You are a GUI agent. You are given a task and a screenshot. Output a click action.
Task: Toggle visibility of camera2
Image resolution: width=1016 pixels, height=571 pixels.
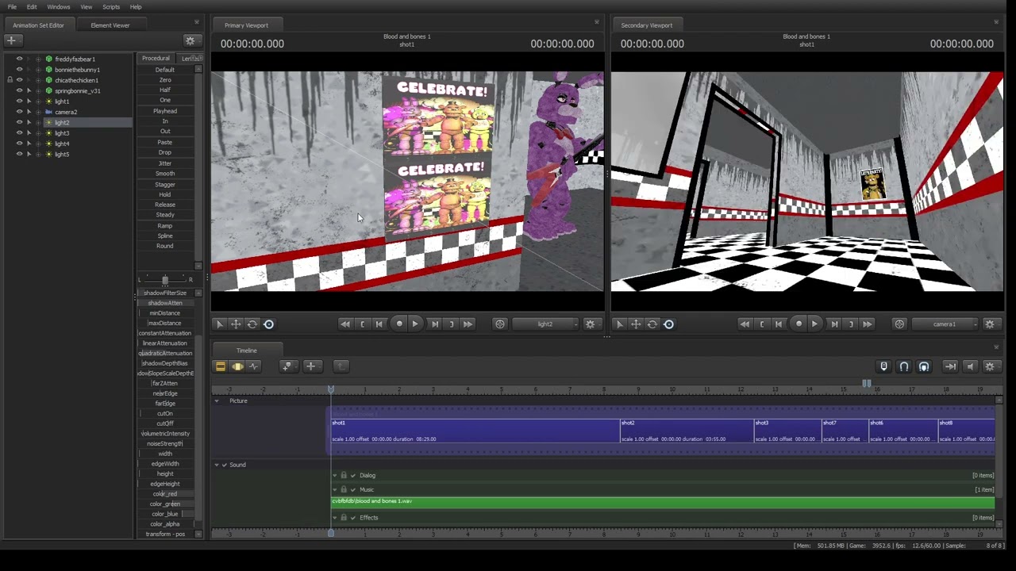[19, 112]
